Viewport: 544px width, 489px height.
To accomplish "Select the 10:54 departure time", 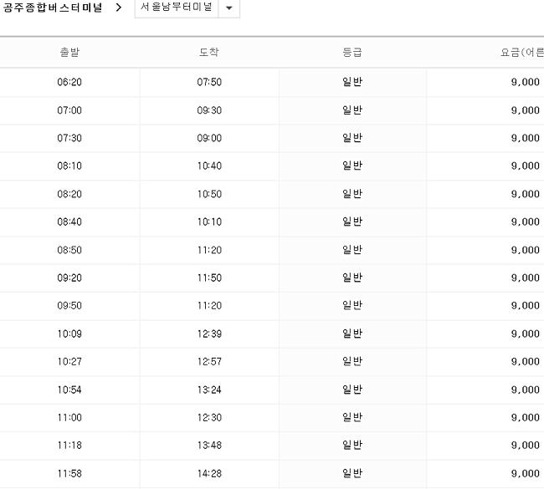I will (x=69, y=390).
